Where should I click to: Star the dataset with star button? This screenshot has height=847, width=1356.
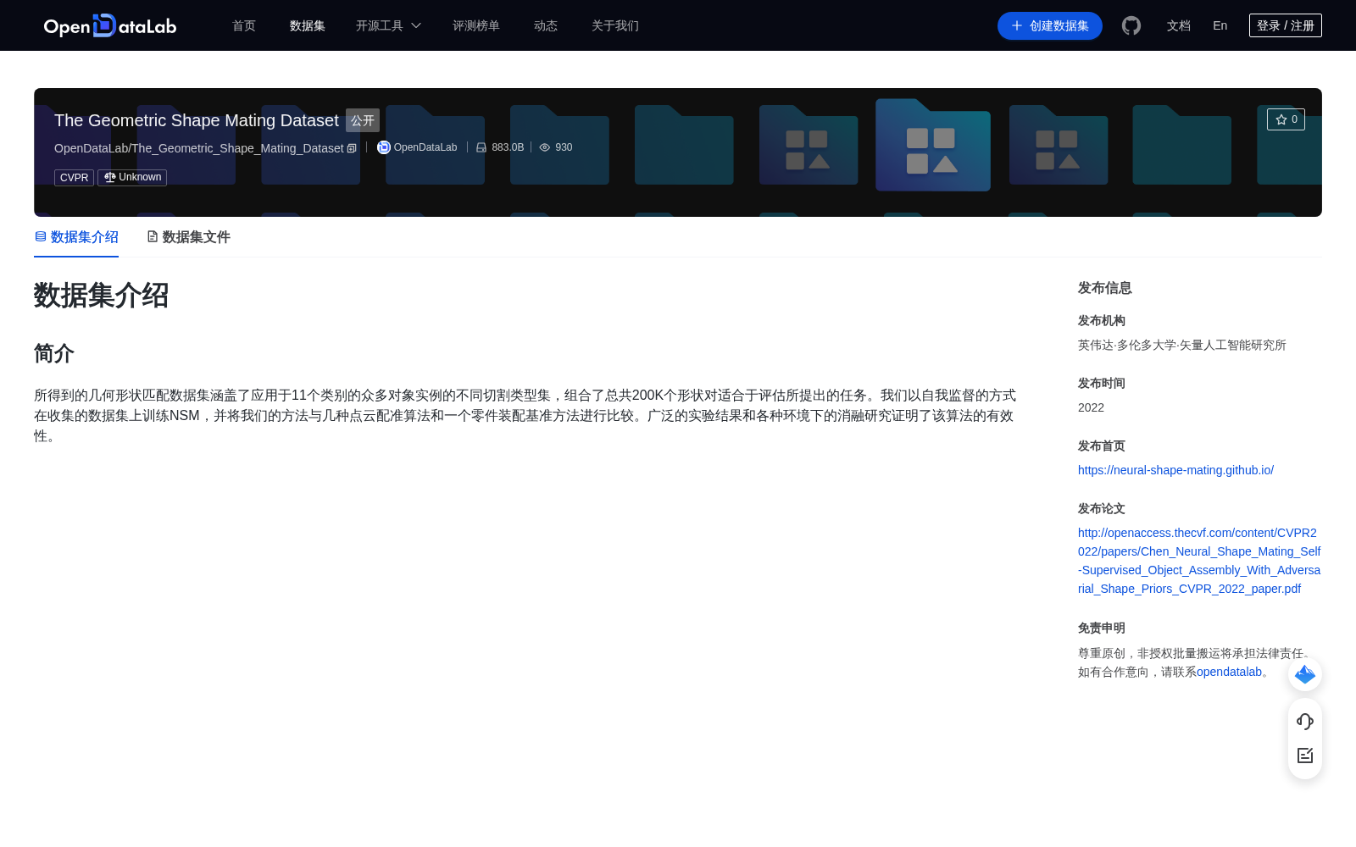click(x=1286, y=119)
